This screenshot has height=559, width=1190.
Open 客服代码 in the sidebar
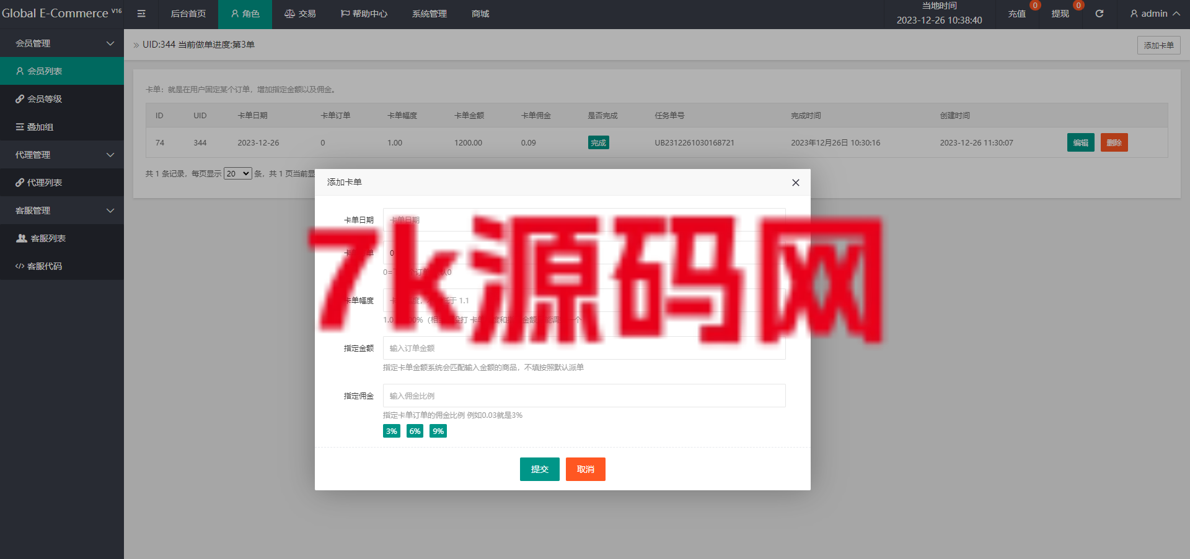[x=62, y=266]
